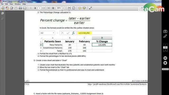Click the fx function icon in the figure
The width and height of the screenshot is (169, 95).
coord(73,33)
